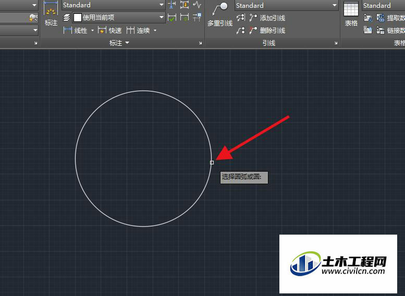Click the large 标注 dimension tool
The height and width of the screenshot is (296, 405).
coord(51,13)
